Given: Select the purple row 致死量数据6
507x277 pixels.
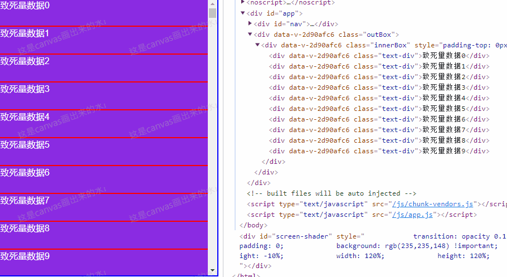Looking at the screenshot, I should 104,179.
